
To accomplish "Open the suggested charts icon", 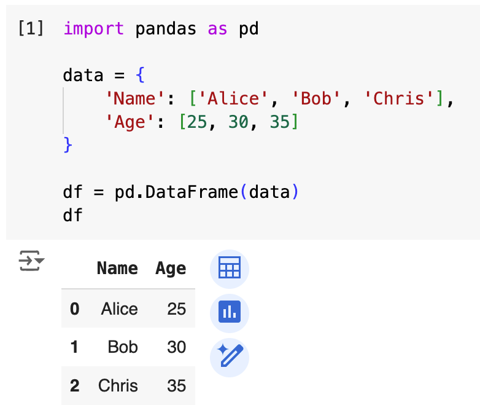I will [230, 313].
